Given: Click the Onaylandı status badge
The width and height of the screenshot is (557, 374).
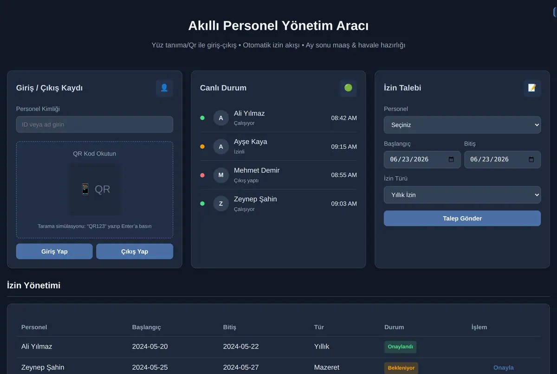Looking at the screenshot, I should (x=400, y=347).
